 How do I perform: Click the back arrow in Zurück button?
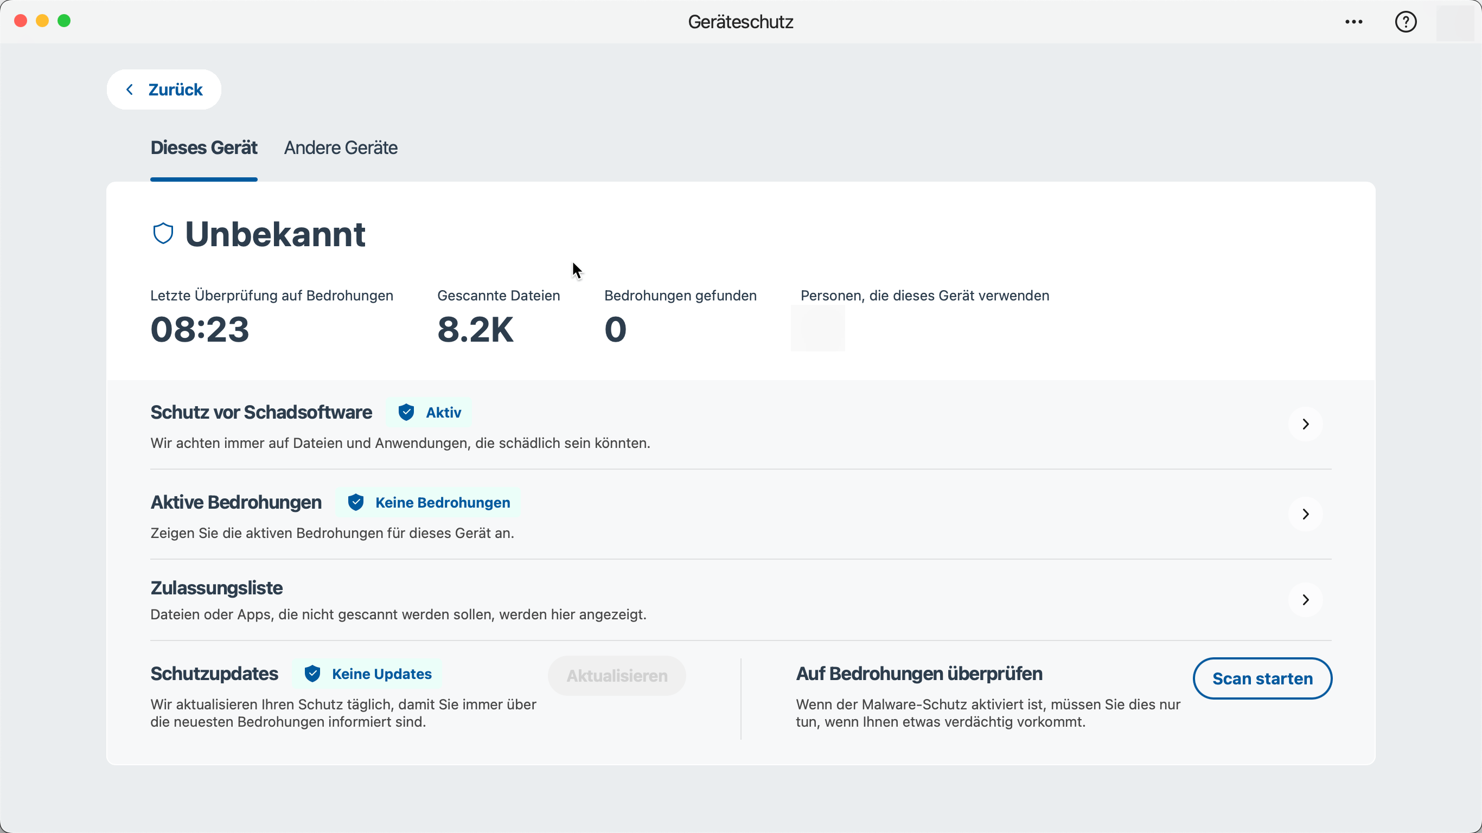tap(130, 89)
